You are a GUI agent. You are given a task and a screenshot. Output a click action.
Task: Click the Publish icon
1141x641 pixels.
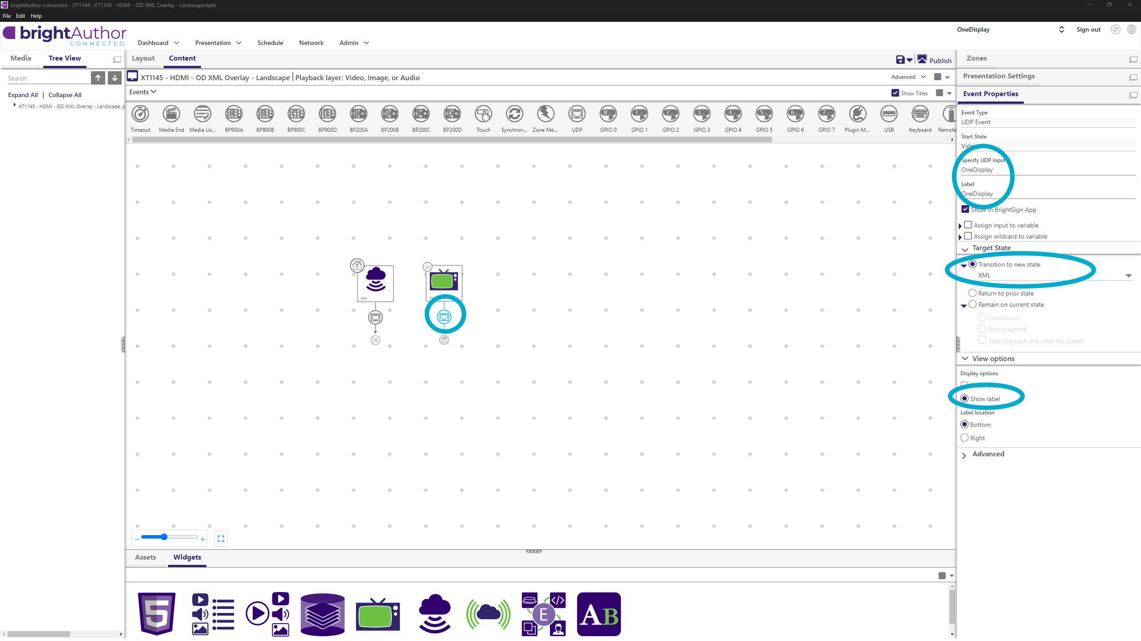coord(922,60)
